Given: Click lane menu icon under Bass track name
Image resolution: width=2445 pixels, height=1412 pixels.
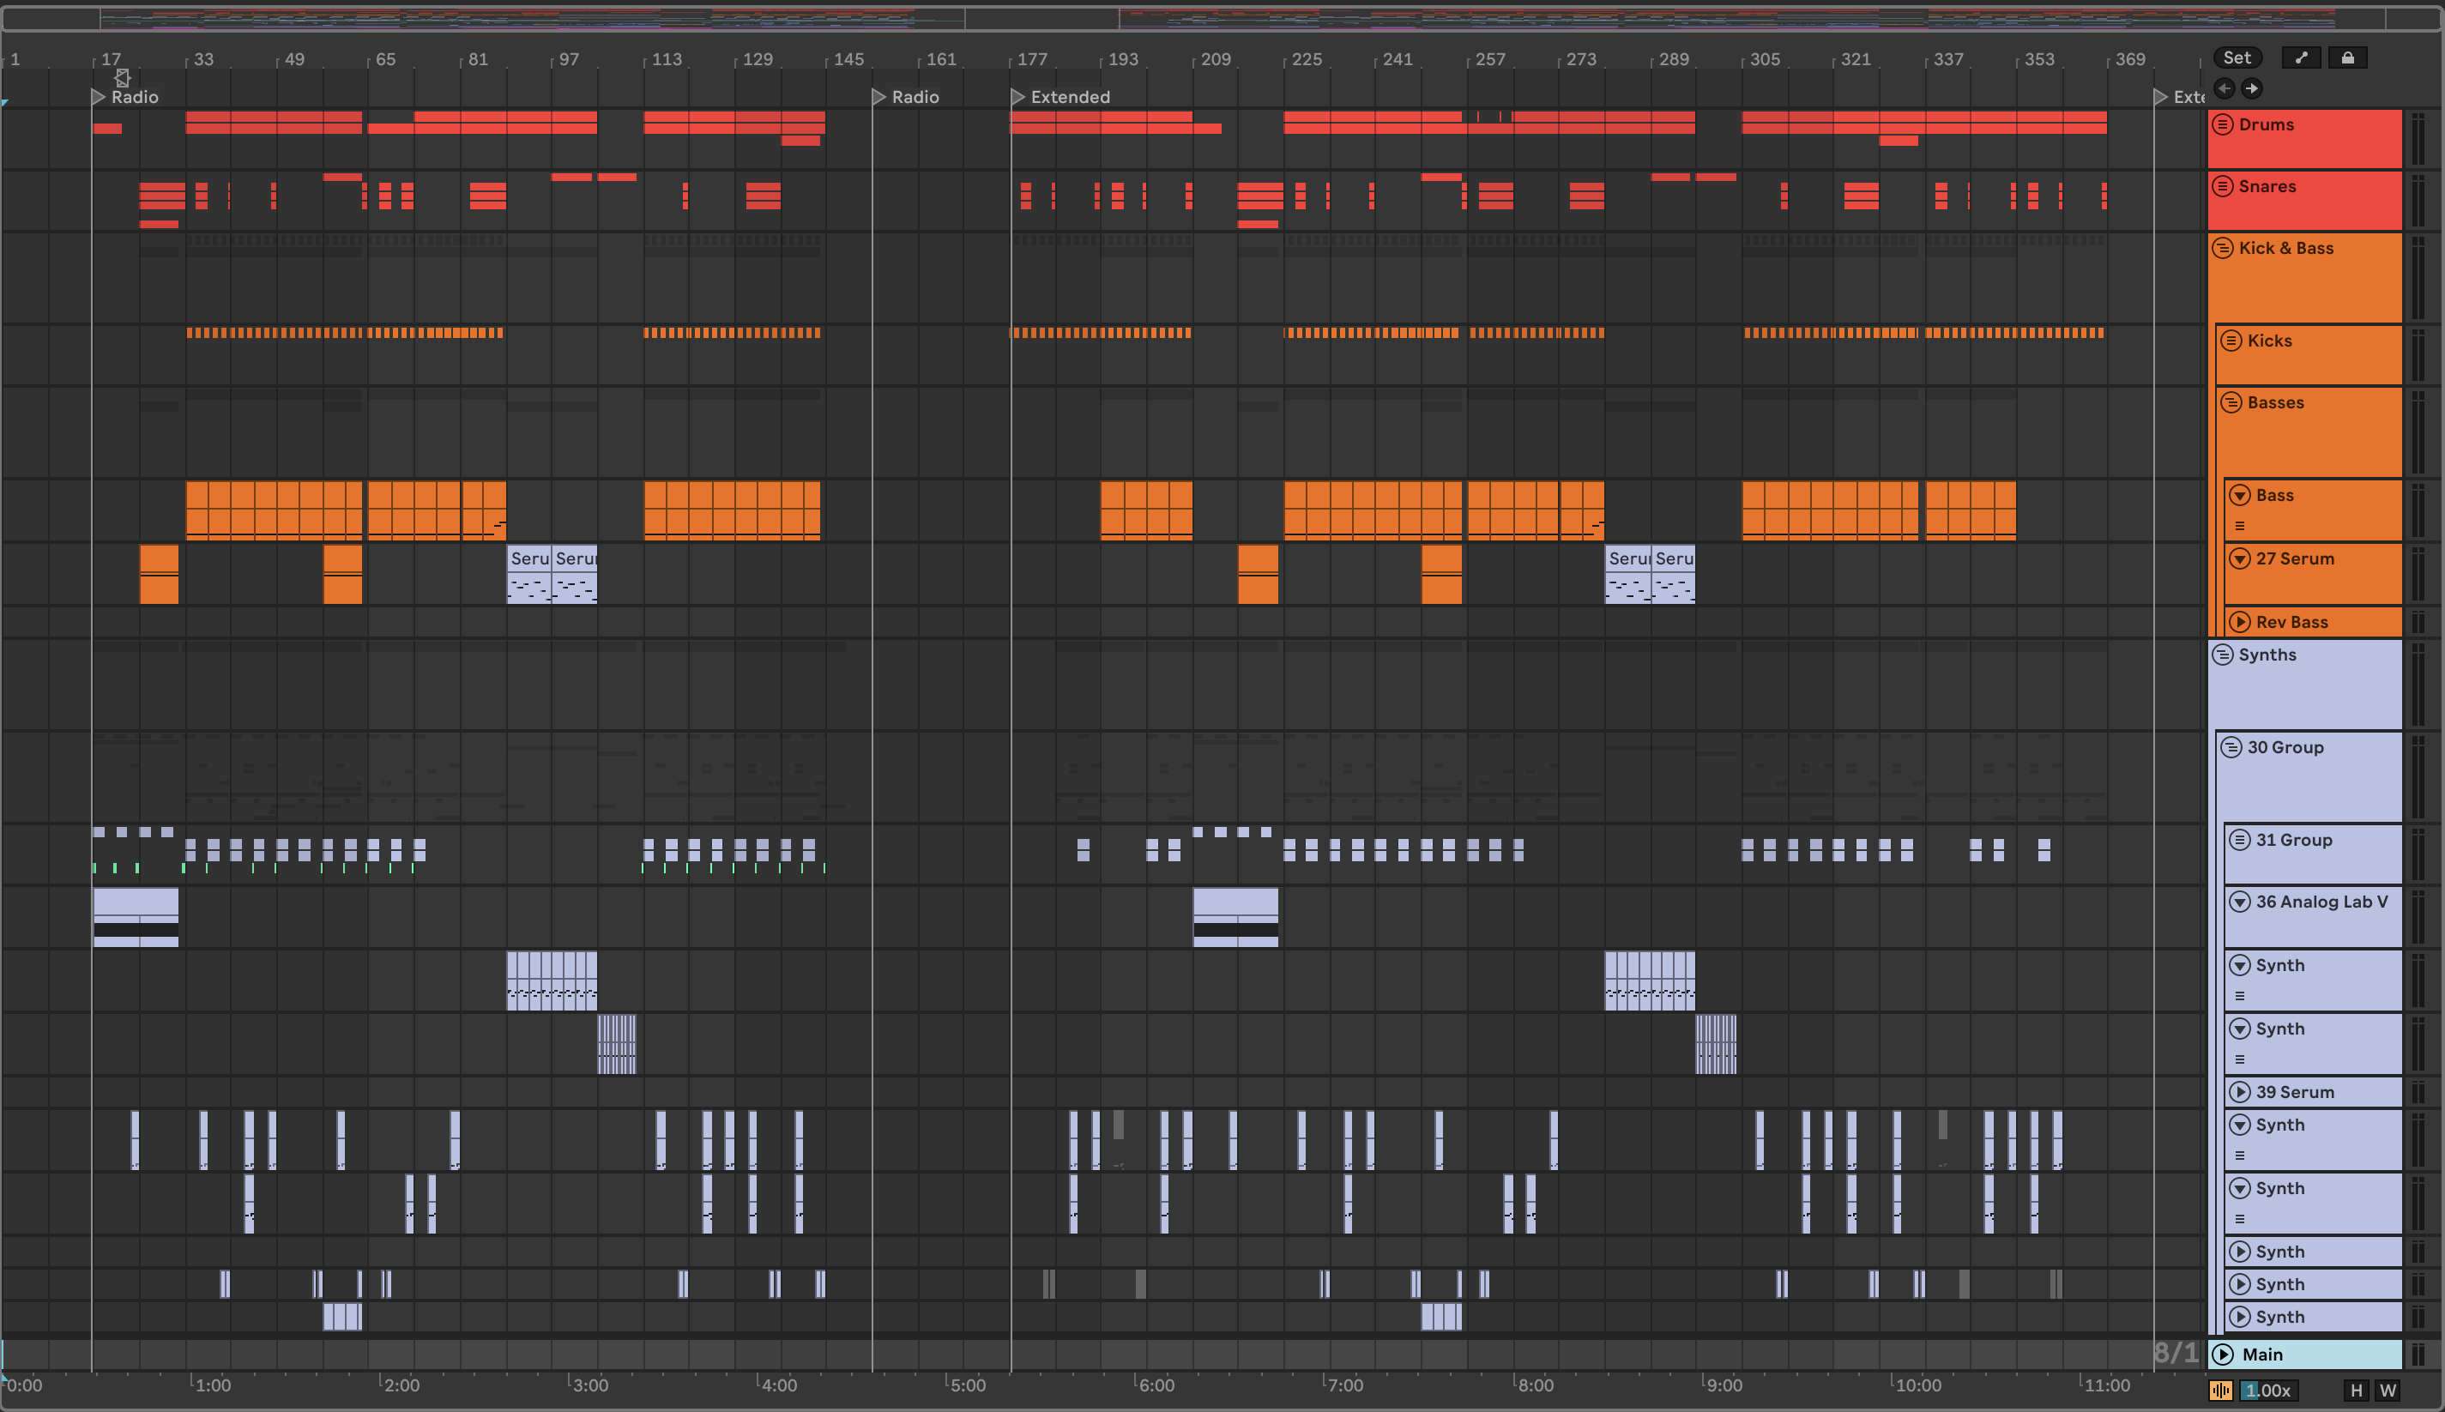Looking at the screenshot, I should point(2240,526).
